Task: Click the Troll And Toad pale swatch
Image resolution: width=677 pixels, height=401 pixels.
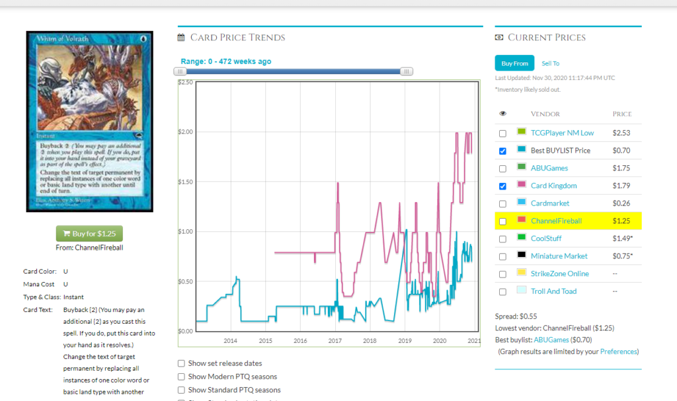Action: [x=522, y=289]
